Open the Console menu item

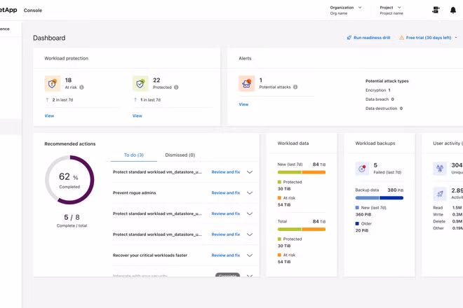pyautogui.click(x=33, y=10)
